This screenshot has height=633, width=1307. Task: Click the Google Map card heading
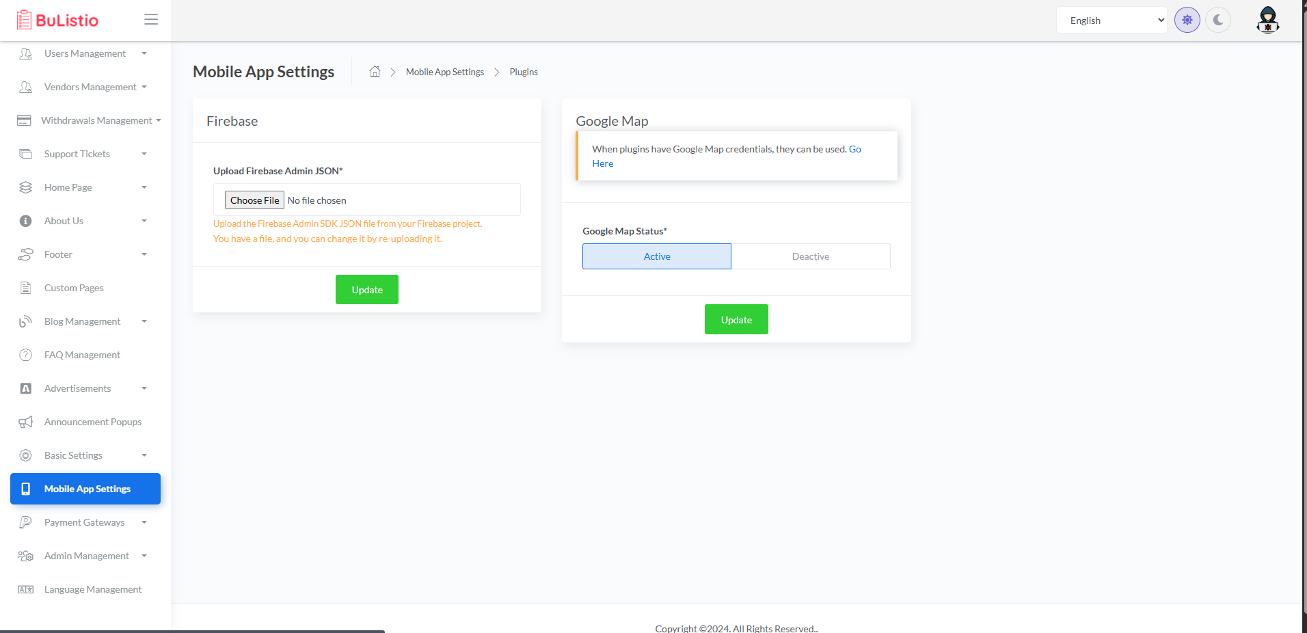click(x=612, y=121)
